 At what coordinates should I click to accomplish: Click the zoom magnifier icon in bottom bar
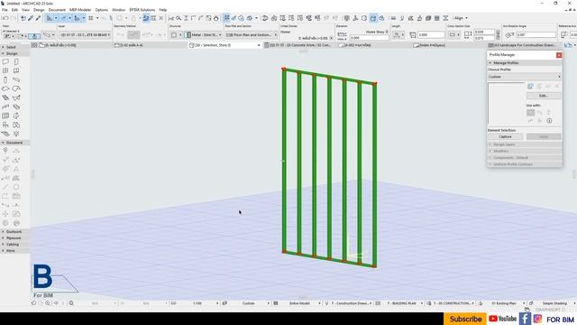tap(48, 303)
